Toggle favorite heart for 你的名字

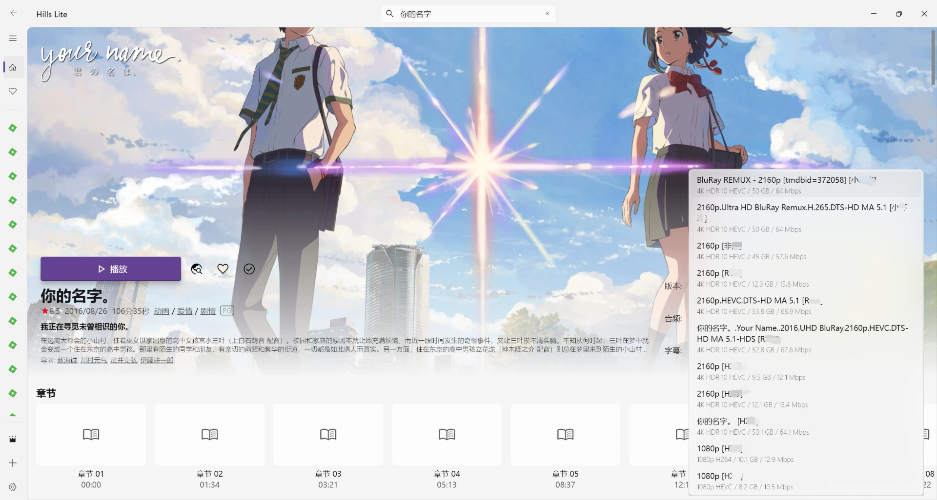coord(223,269)
